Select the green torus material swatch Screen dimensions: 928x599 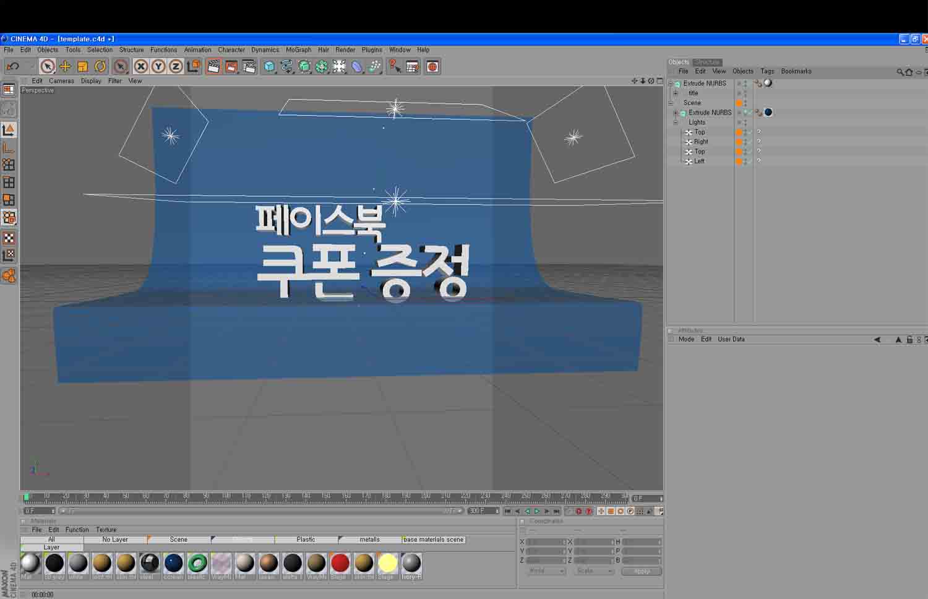click(197, 563)
